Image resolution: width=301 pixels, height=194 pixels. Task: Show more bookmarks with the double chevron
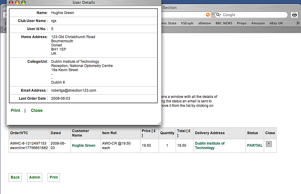tap(298, 23)
